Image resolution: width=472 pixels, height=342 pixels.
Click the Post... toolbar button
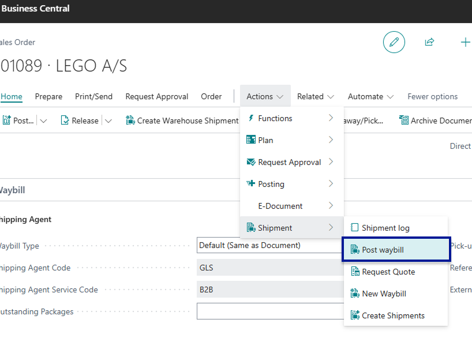[x=18, y=121]
